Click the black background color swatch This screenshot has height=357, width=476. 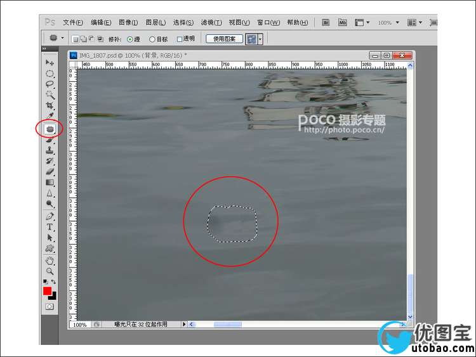53,296
